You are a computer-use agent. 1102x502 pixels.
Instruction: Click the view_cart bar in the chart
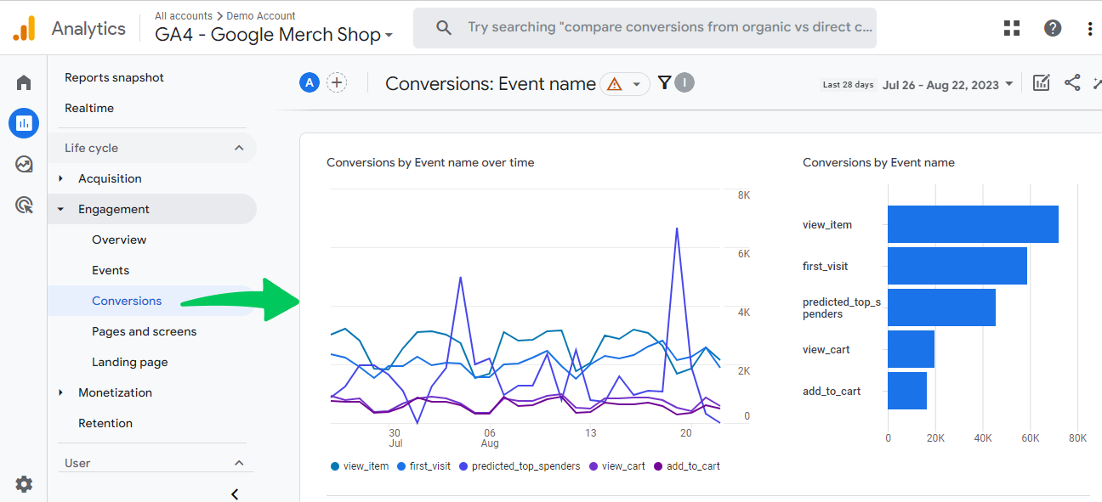pyautogui.click(x=911, y=349)
